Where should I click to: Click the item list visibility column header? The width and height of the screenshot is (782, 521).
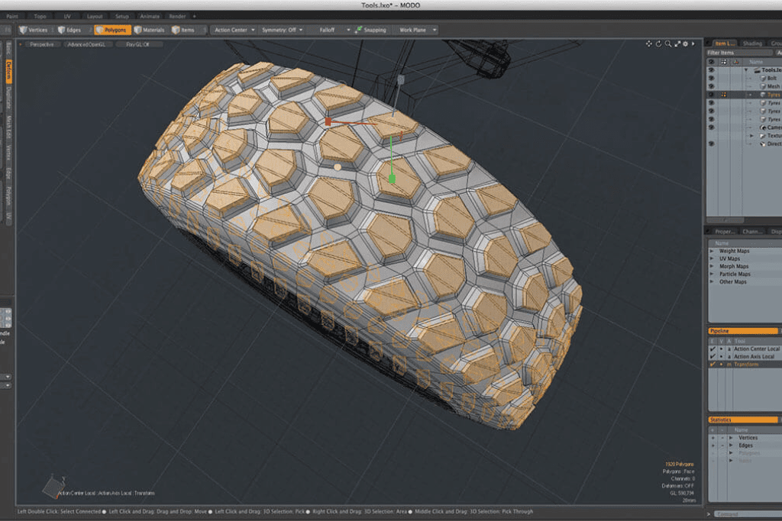[x=711, y=62]
